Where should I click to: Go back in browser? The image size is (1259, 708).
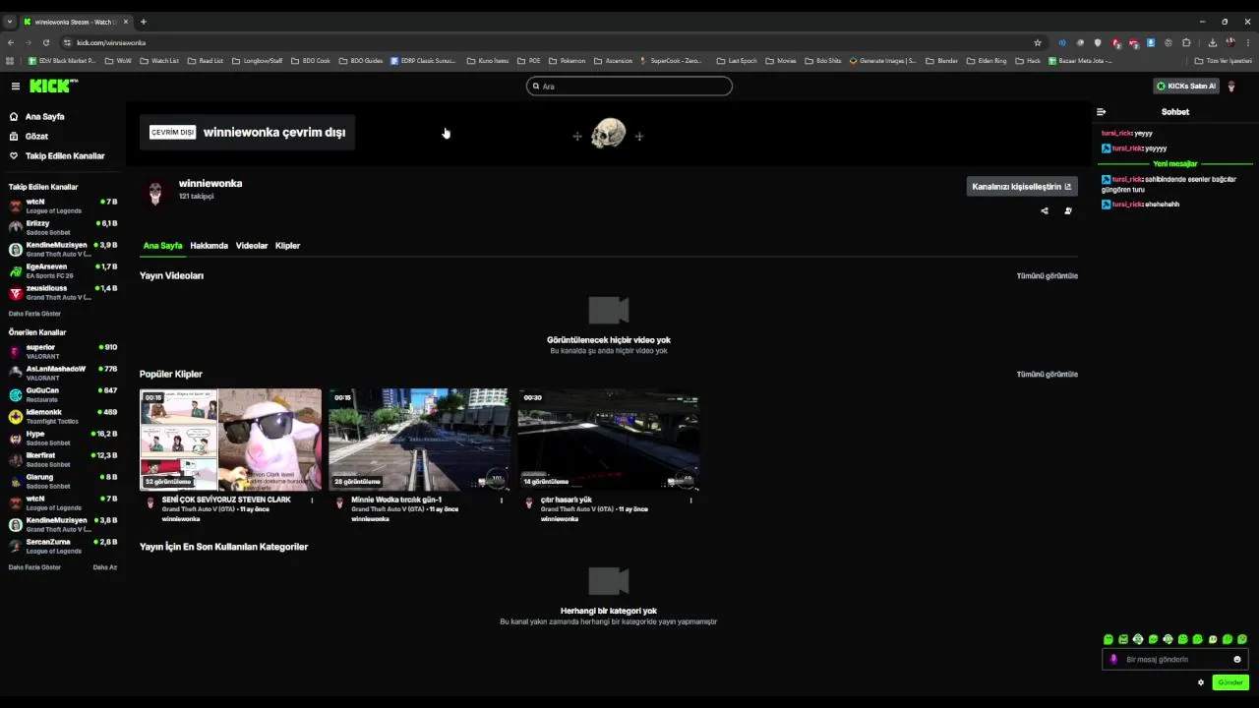click(x=11, y=43)
